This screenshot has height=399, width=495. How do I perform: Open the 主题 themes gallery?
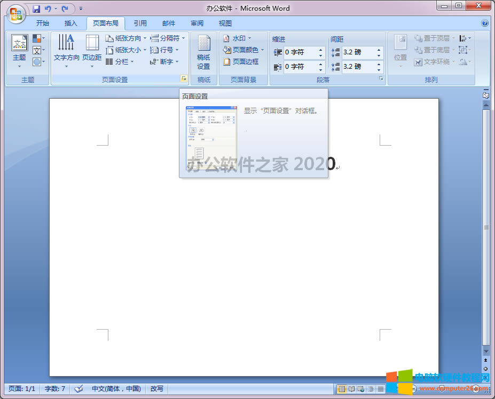[19, 51]
